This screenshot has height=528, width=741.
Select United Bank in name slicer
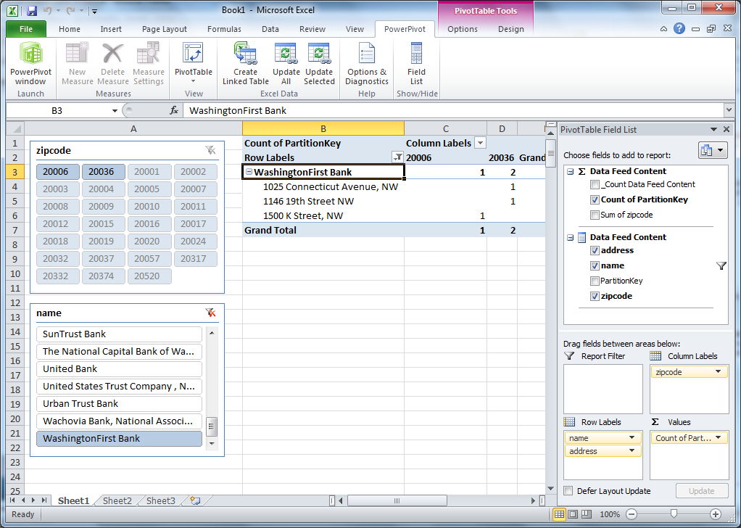[x=119, y=368]
